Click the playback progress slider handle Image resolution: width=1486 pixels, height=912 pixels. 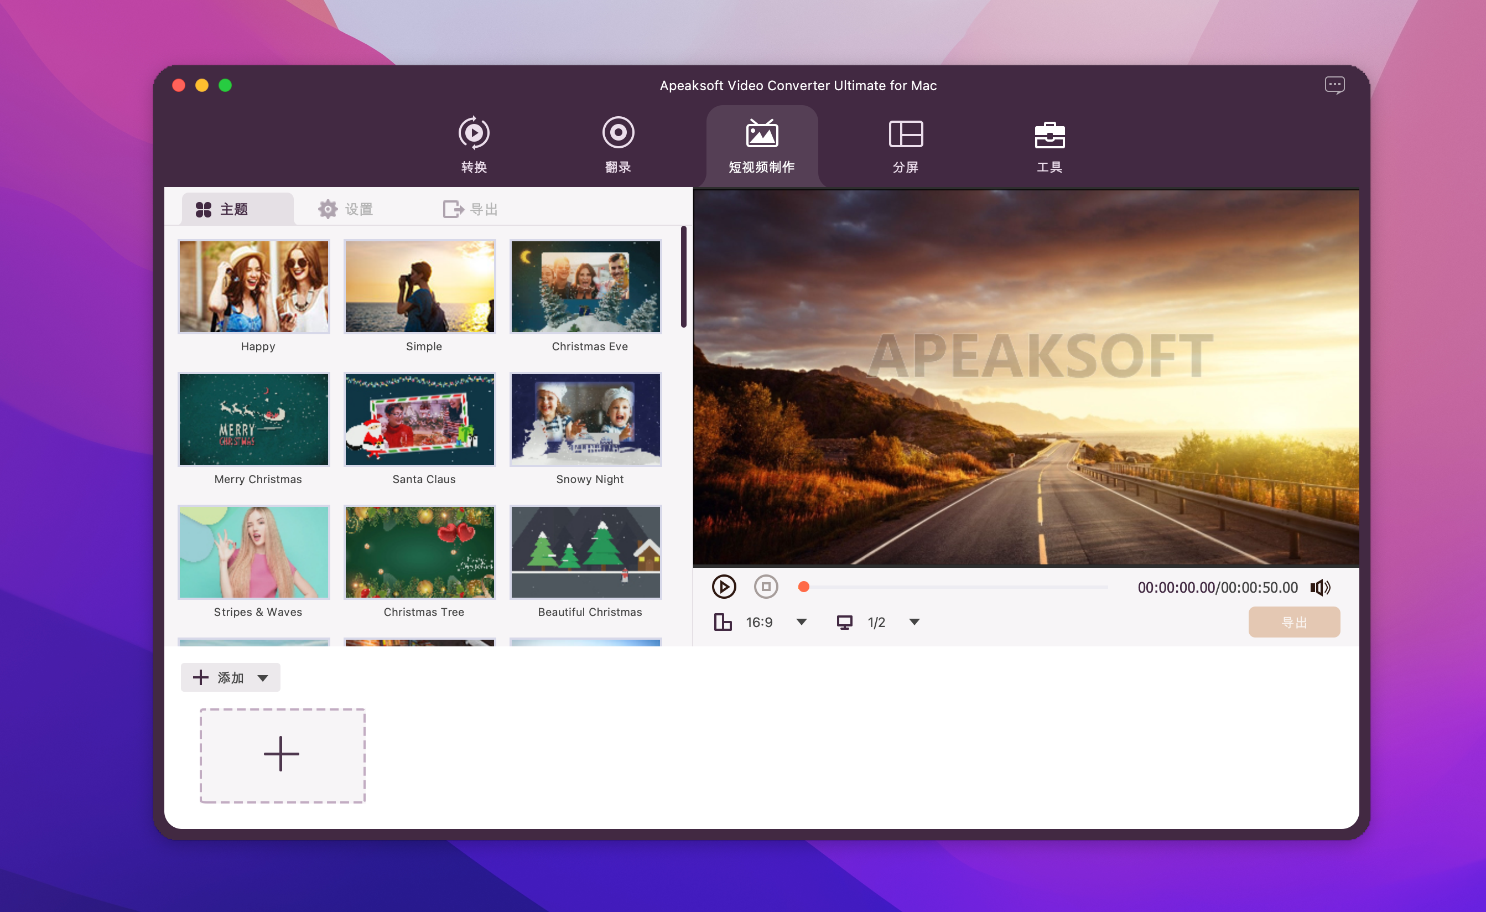coord(803,587)
